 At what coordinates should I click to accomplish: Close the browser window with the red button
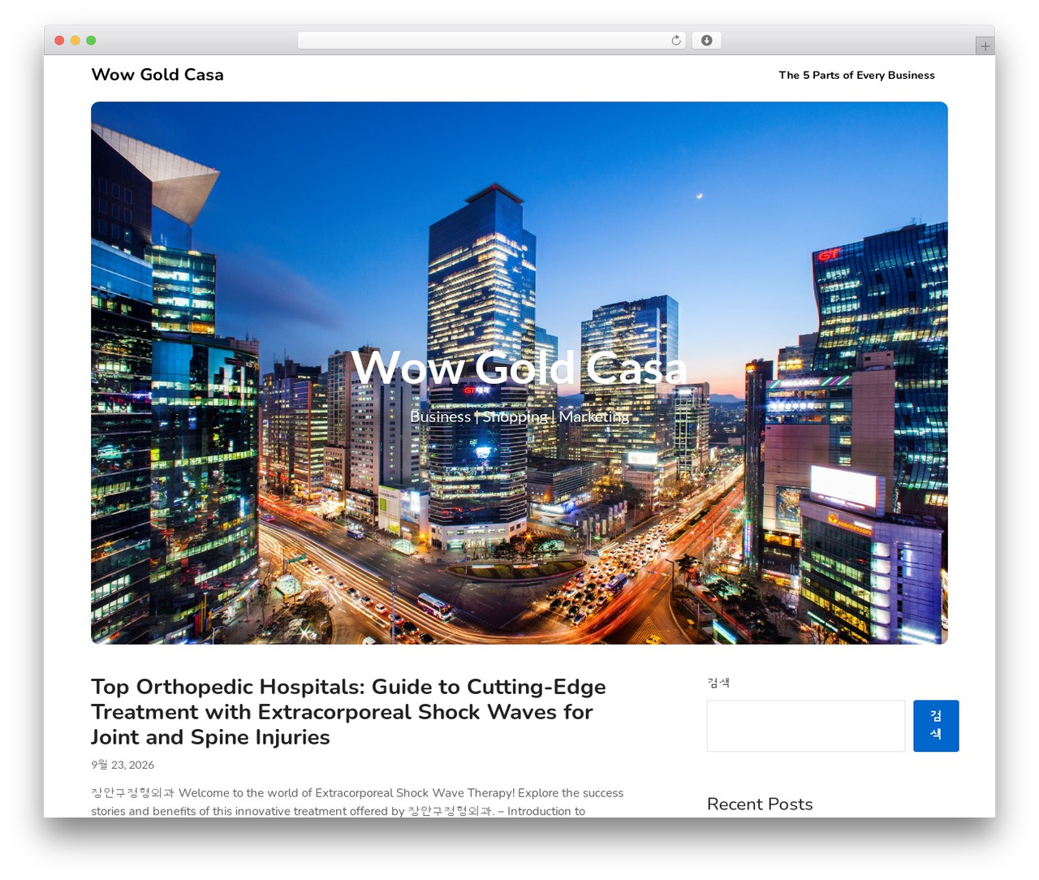tap(59, 41)
